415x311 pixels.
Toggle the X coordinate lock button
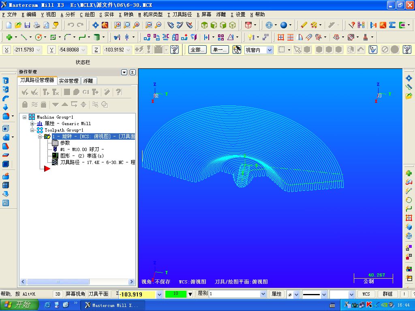point(6,50)
